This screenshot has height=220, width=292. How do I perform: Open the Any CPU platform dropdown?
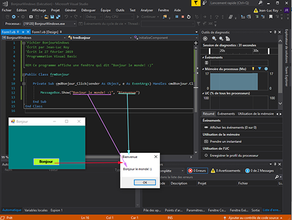pyautogui.click(x=119, y=17)
